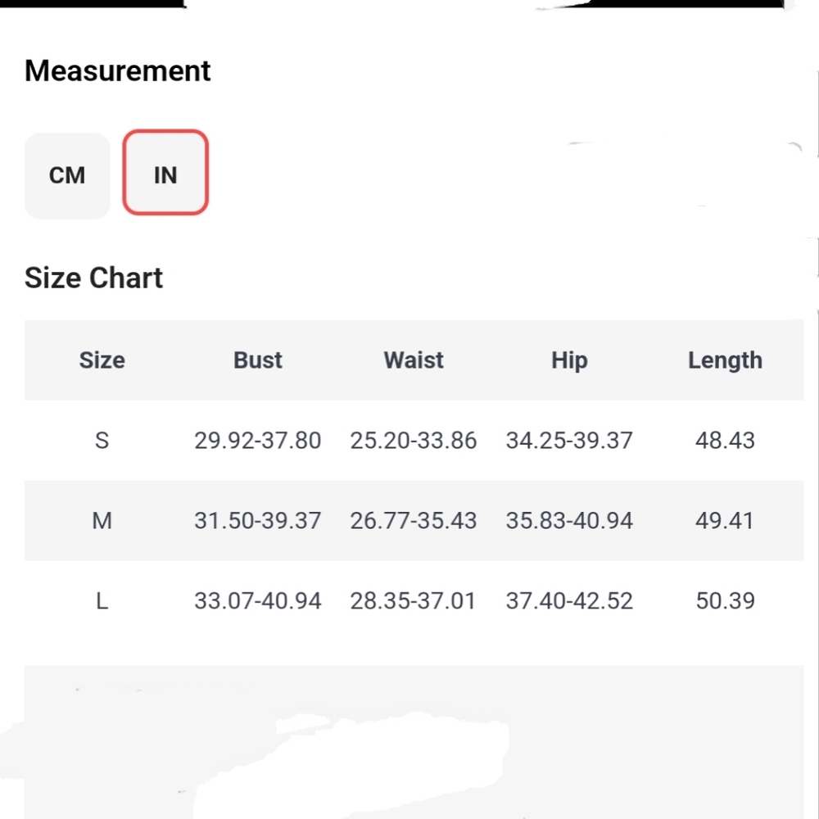Click the Measurement heading
Image resolution: width=819 pixels, height=819 pixels.
point(117,70)
